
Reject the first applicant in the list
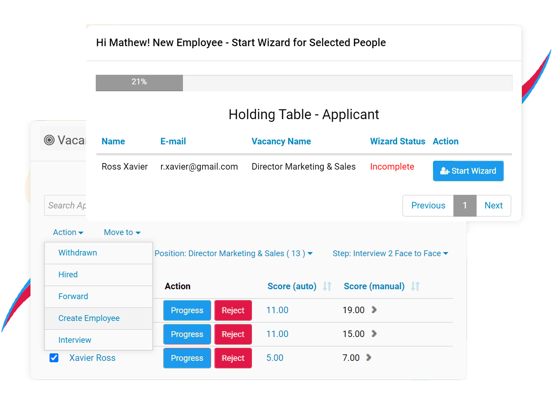point(233,310)
